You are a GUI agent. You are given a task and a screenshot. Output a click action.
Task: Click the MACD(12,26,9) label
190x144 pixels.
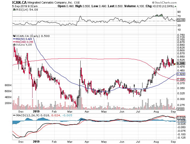tap(28, 115)
